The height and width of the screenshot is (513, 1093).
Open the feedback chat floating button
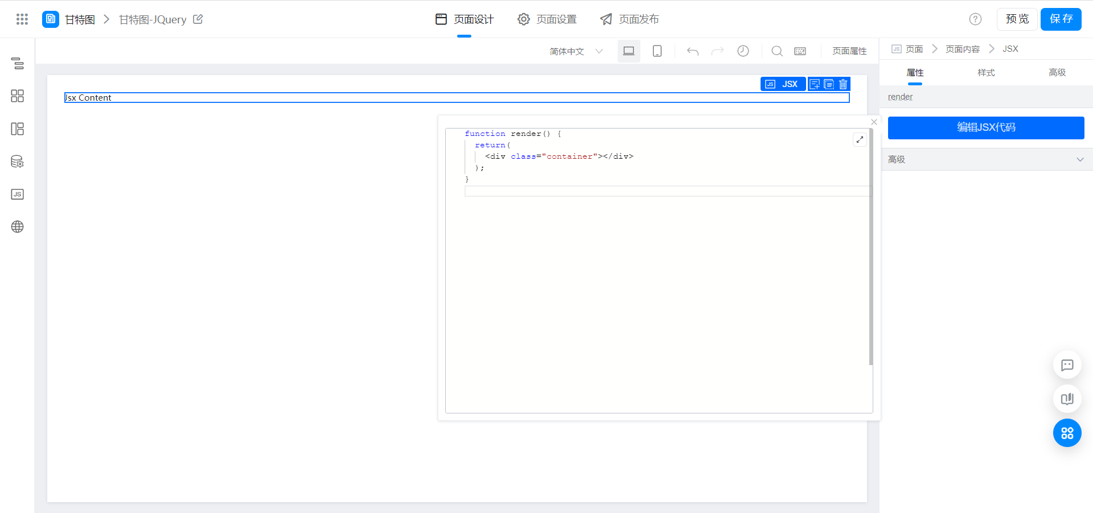pos(1067,365)
